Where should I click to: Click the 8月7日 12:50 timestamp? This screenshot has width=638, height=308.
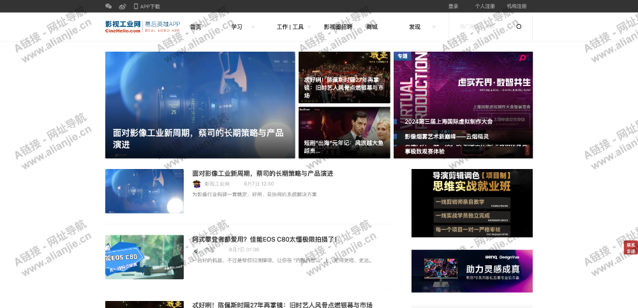[259, 184]
